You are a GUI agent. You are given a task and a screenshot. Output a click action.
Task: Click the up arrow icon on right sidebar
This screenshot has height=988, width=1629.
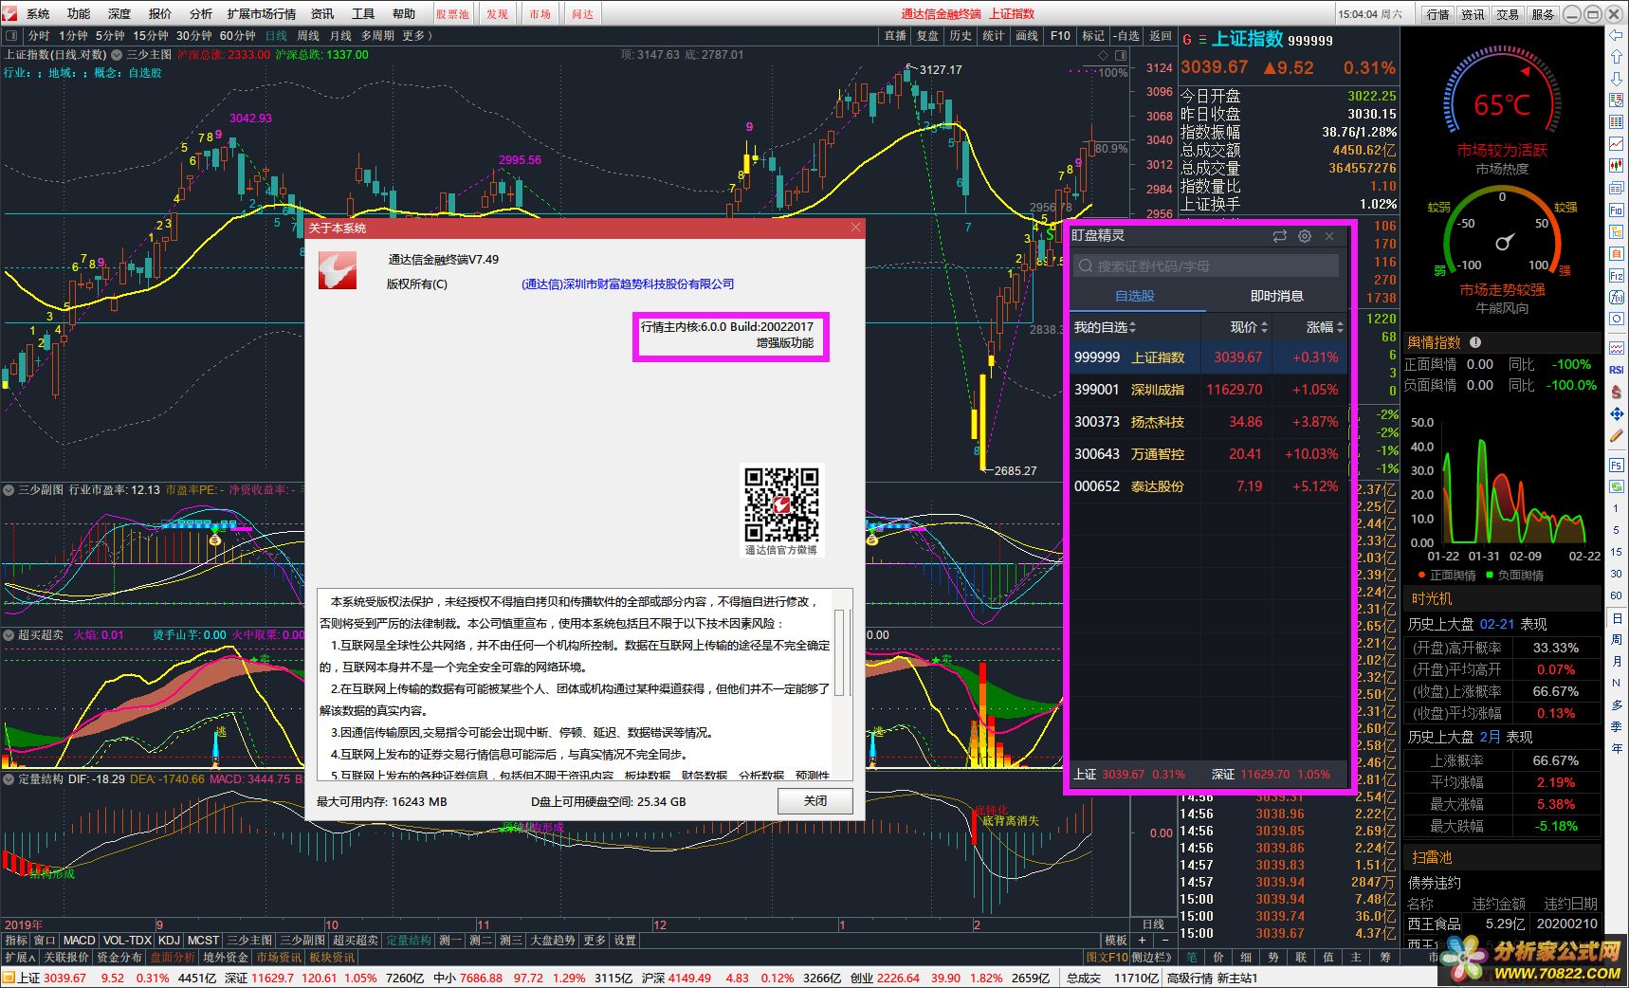(1617, 57)
